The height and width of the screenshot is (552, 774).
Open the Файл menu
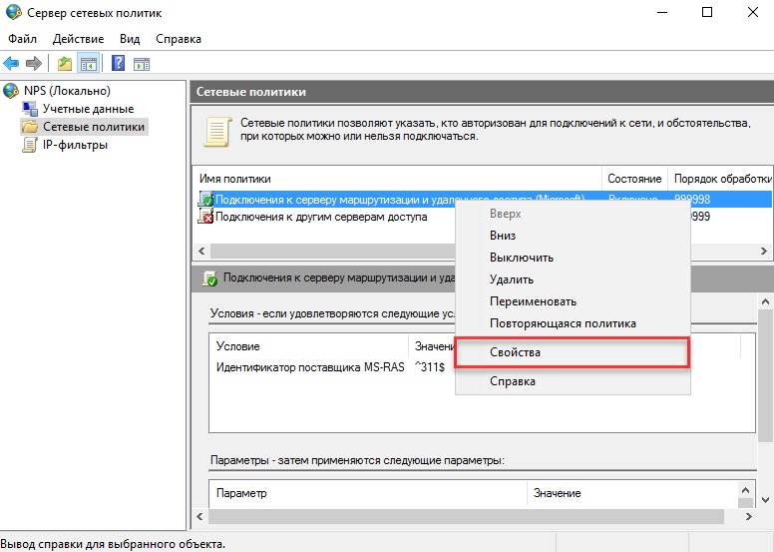(22, 39)
